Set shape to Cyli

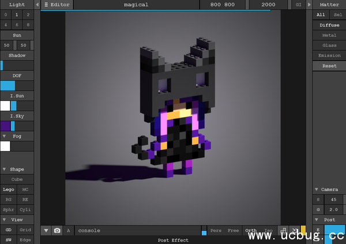pyautogui.click(x=25, y=209)
